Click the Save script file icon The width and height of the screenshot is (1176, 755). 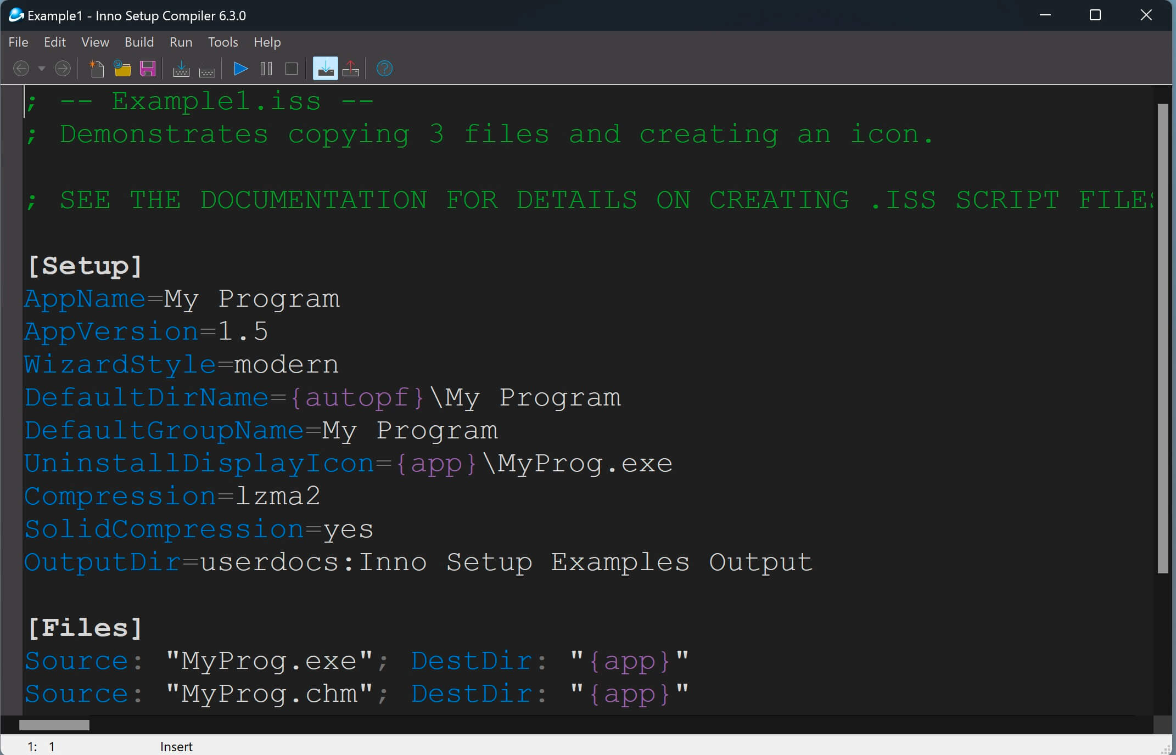[x=148, y=69]
